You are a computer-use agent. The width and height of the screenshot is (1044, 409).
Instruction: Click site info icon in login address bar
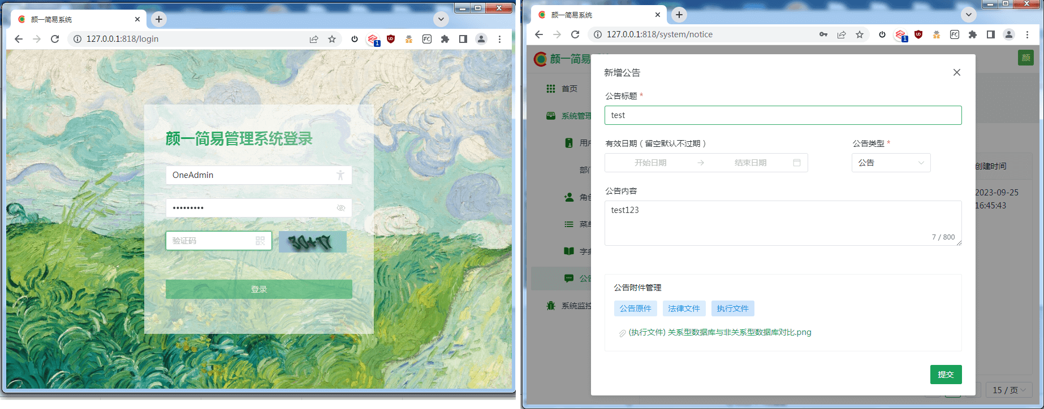77,39
